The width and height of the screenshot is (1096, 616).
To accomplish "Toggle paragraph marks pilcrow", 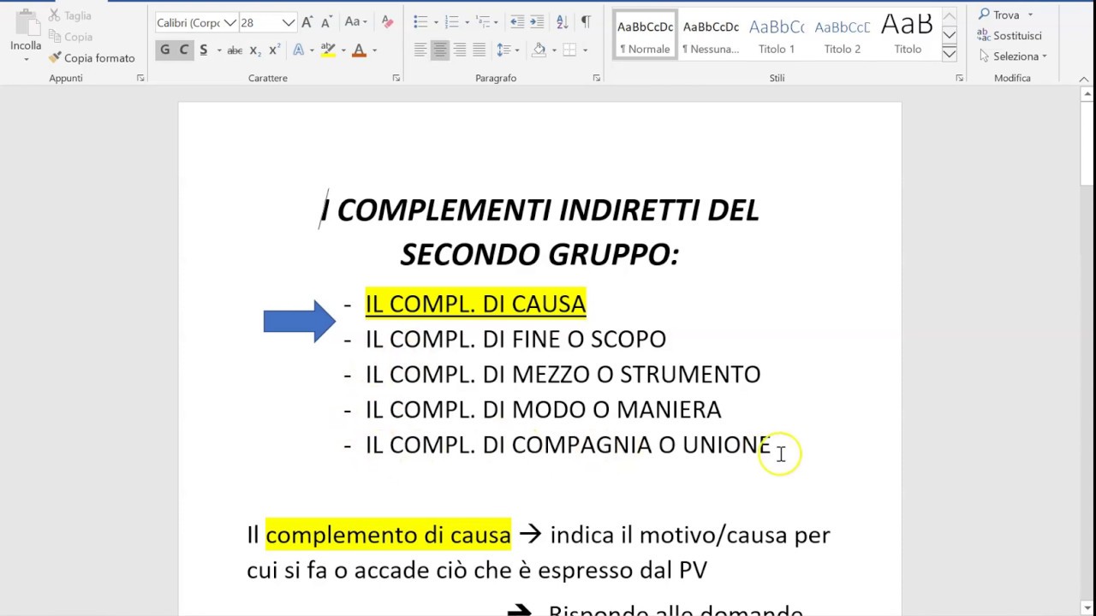I will [586, 22].
